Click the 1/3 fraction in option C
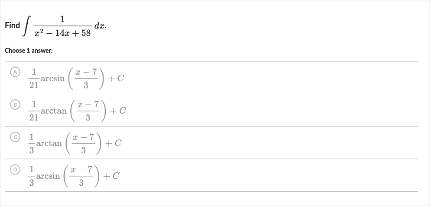 coord(32,143)
